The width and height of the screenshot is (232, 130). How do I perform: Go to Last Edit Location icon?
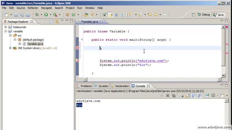pos(150,14)
